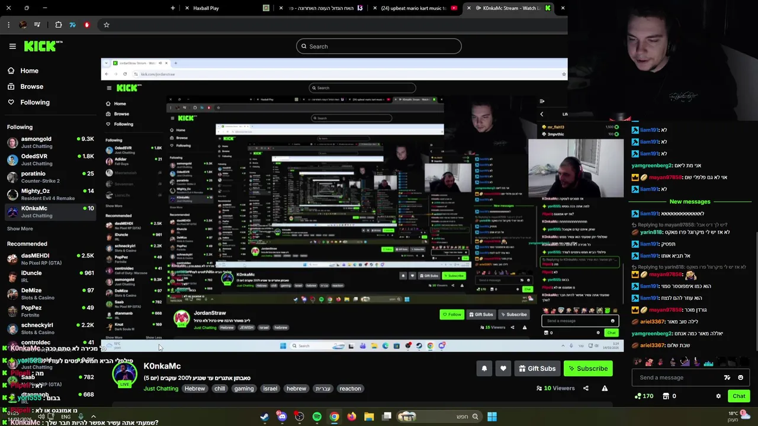This screenshot has height=426, width=758.
Task: Open Firefox from taskbar
Action: point(352,417)
